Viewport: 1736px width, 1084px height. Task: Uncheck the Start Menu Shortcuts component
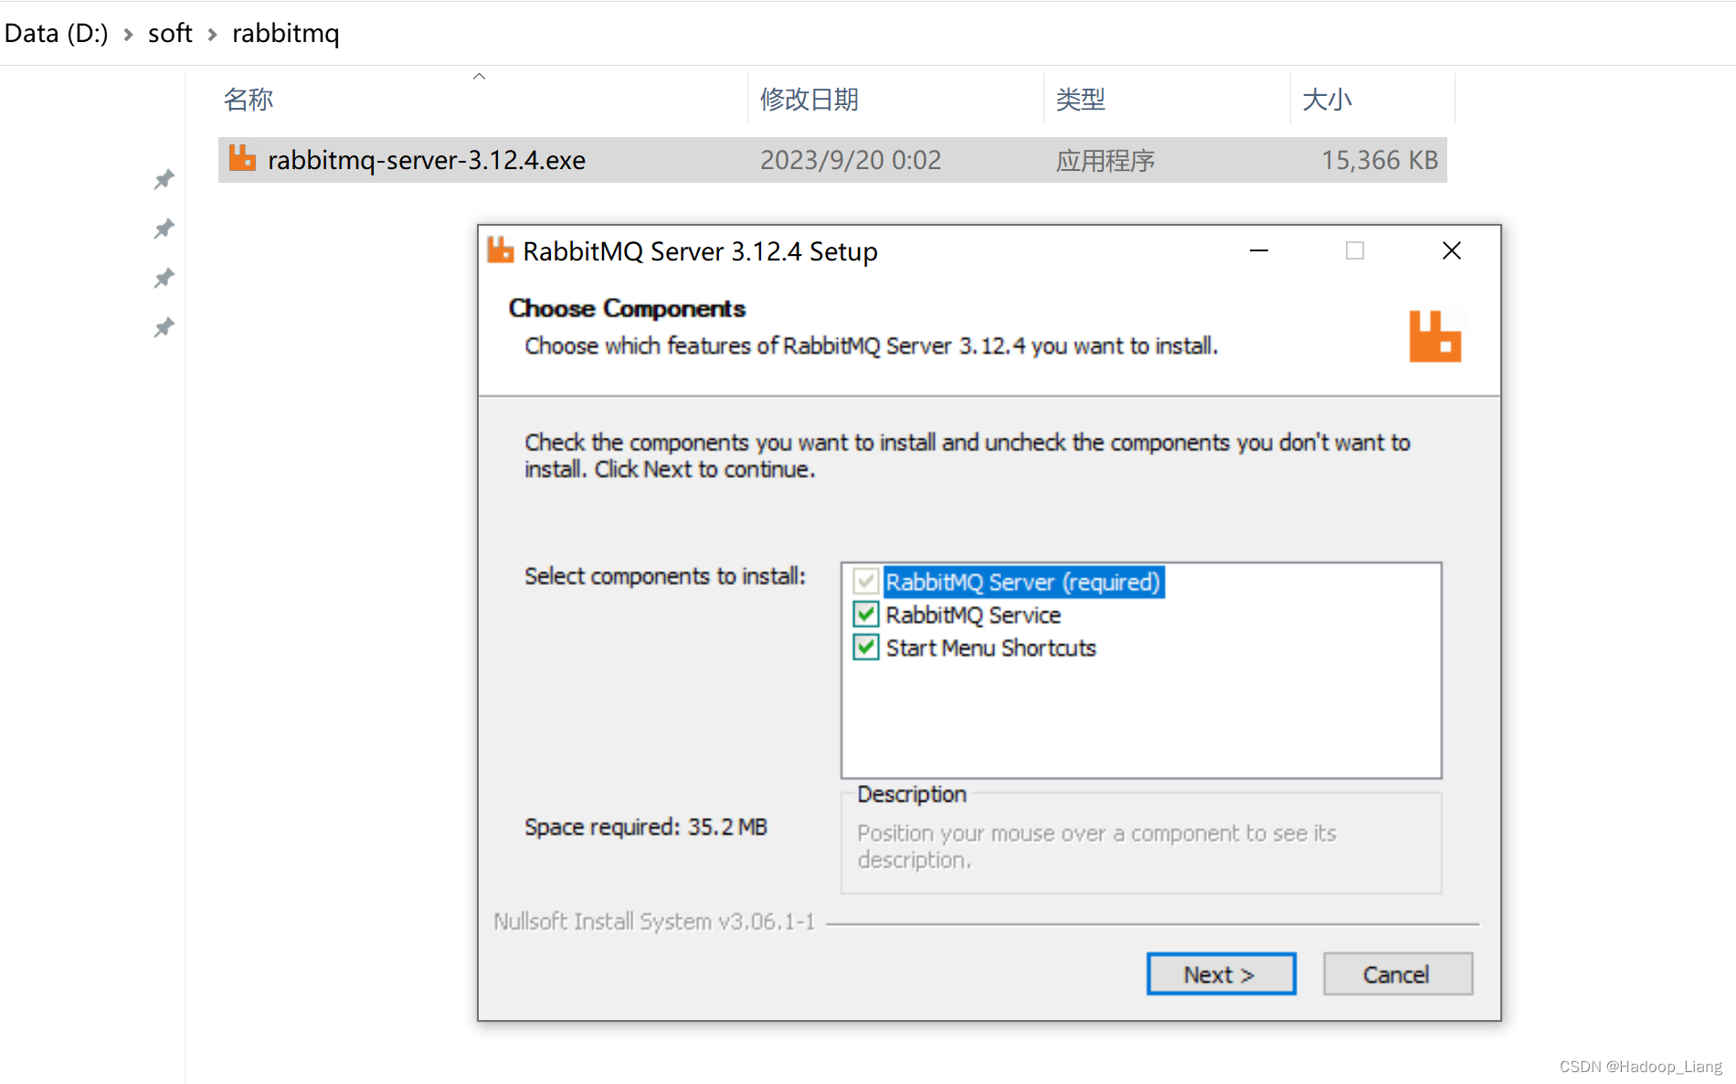(866, 647)
